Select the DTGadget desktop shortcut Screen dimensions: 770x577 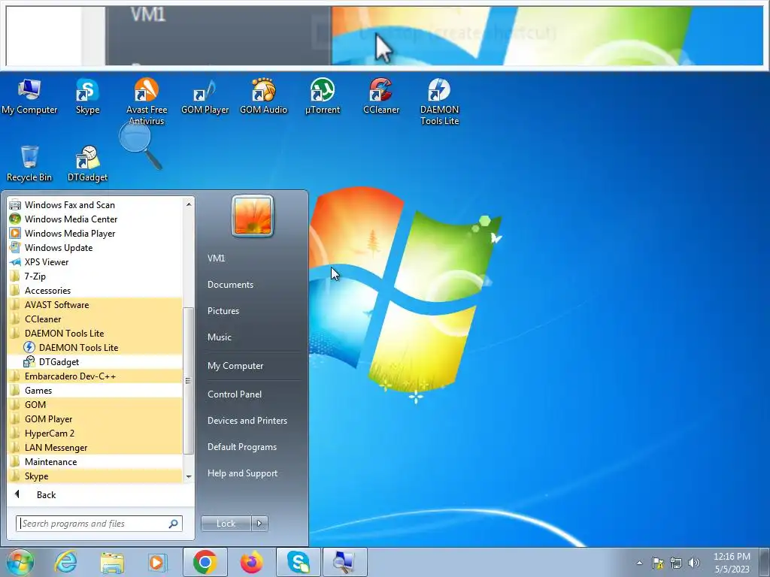[87, 163]
